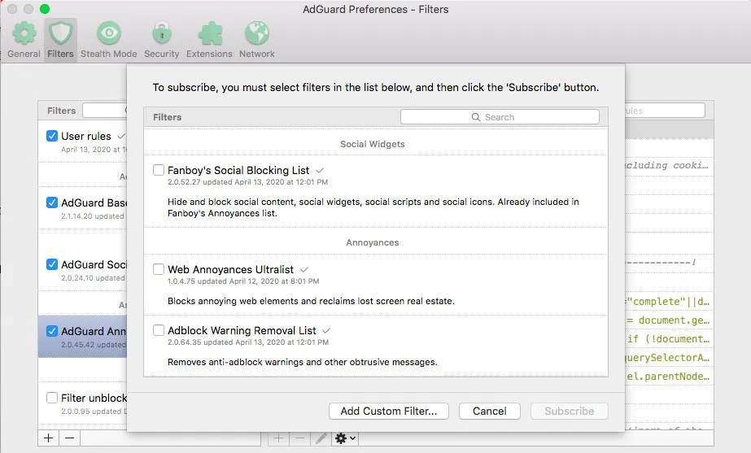Toggle the AdGuard Social filter checkbox
751x453 pixels.
(x=52, y=264)
